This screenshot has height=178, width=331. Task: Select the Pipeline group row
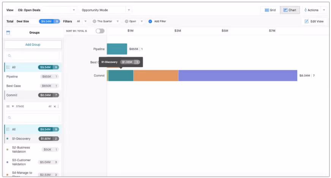coord(33,76)
